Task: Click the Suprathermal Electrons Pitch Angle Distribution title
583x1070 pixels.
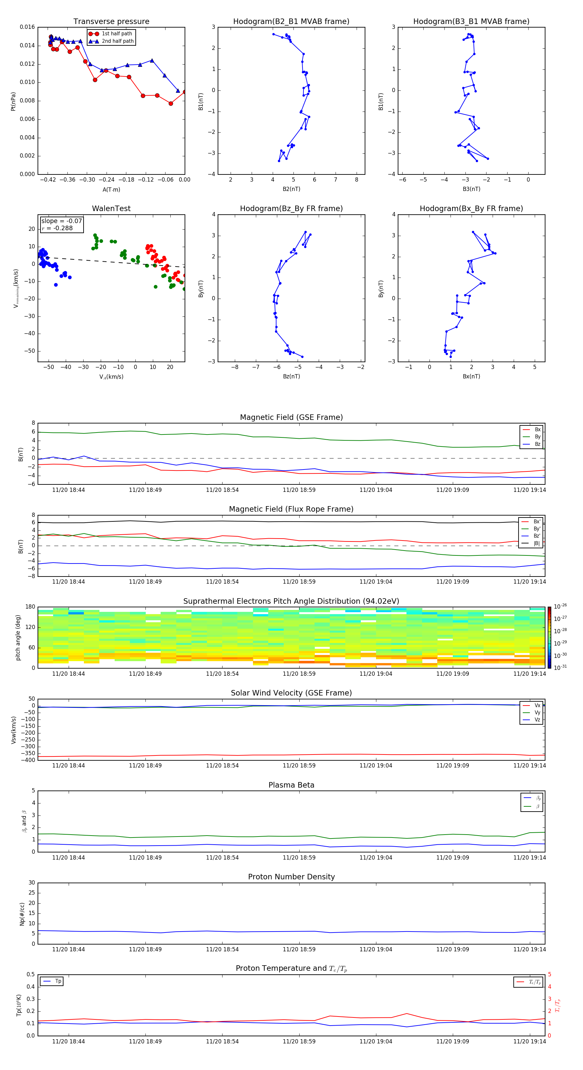Action: 291,601
